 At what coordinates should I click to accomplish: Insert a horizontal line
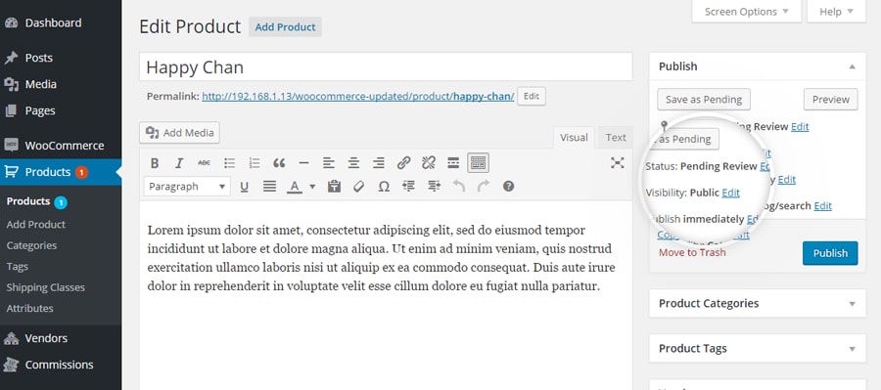click(304, 163)
